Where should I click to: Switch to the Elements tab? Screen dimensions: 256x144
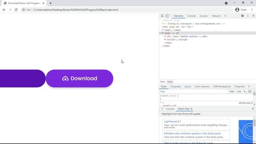coord(179,16)
